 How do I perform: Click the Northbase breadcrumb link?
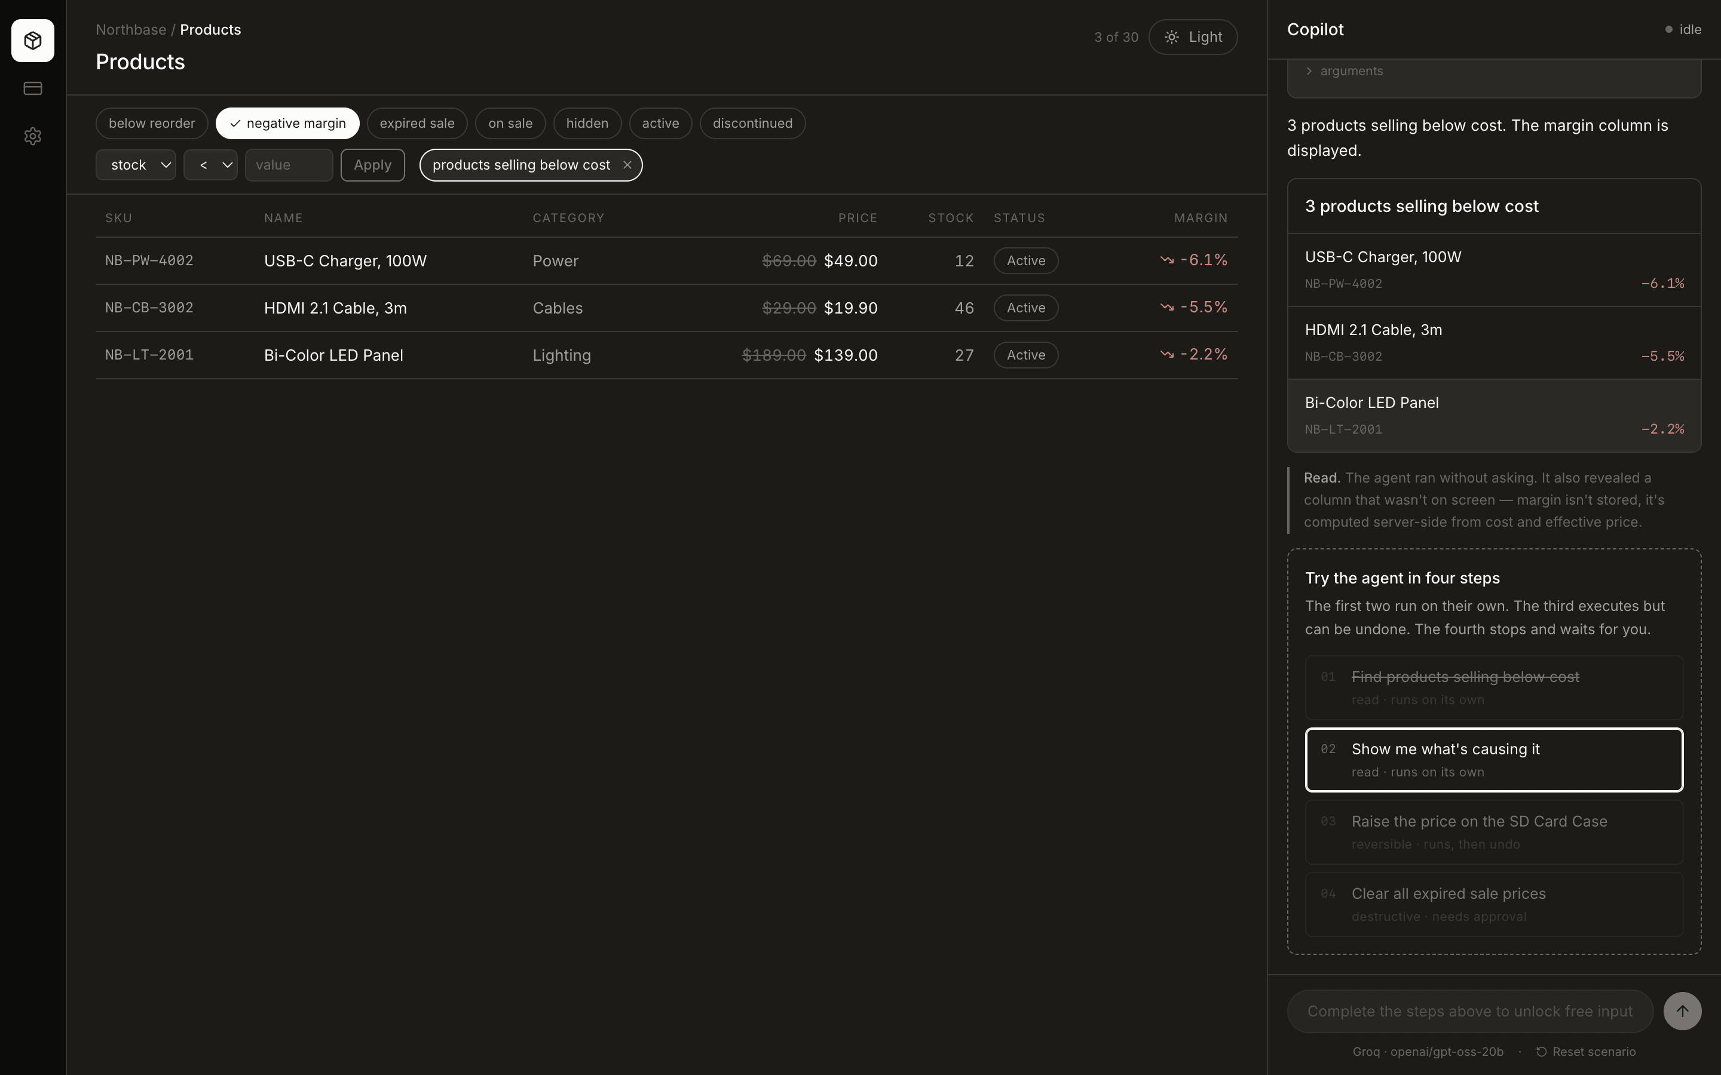pos(131,30)
